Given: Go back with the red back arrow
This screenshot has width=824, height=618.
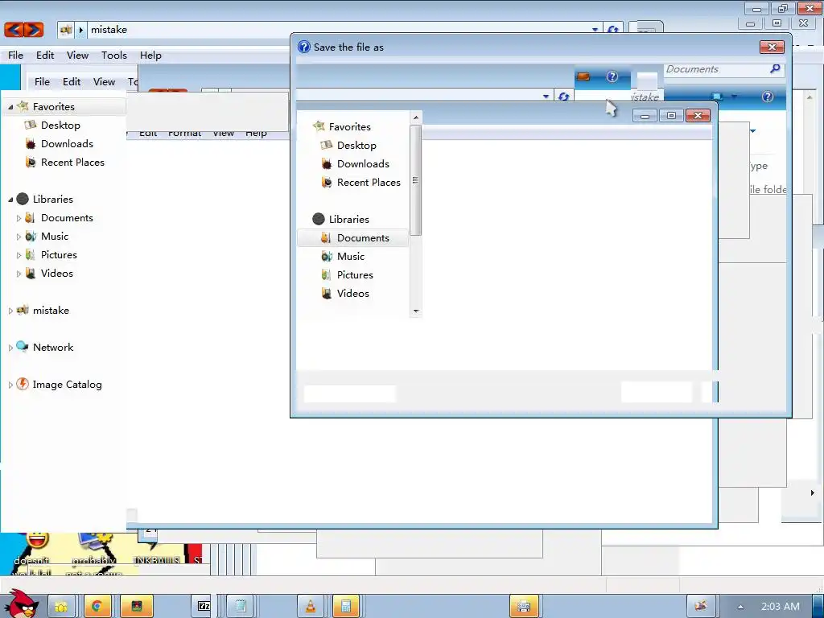Looking at the screenshot, I should pyautogui.click(x=14, y=30).
